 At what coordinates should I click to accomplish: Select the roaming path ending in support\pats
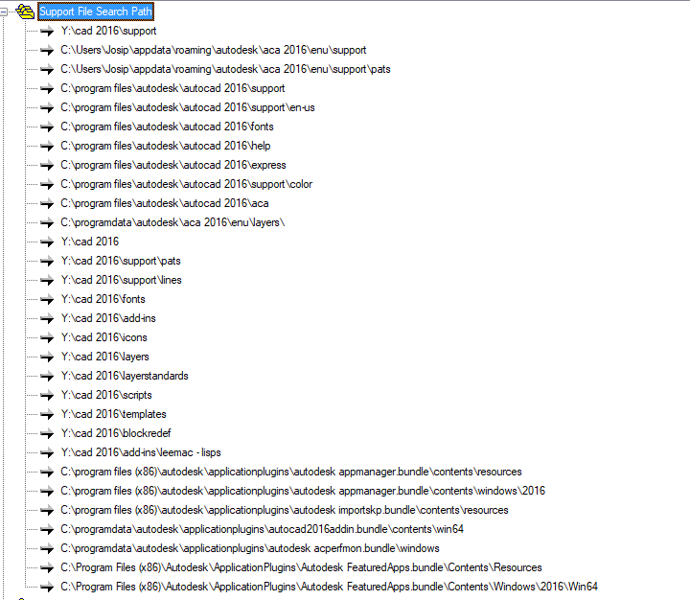point(225,69)
